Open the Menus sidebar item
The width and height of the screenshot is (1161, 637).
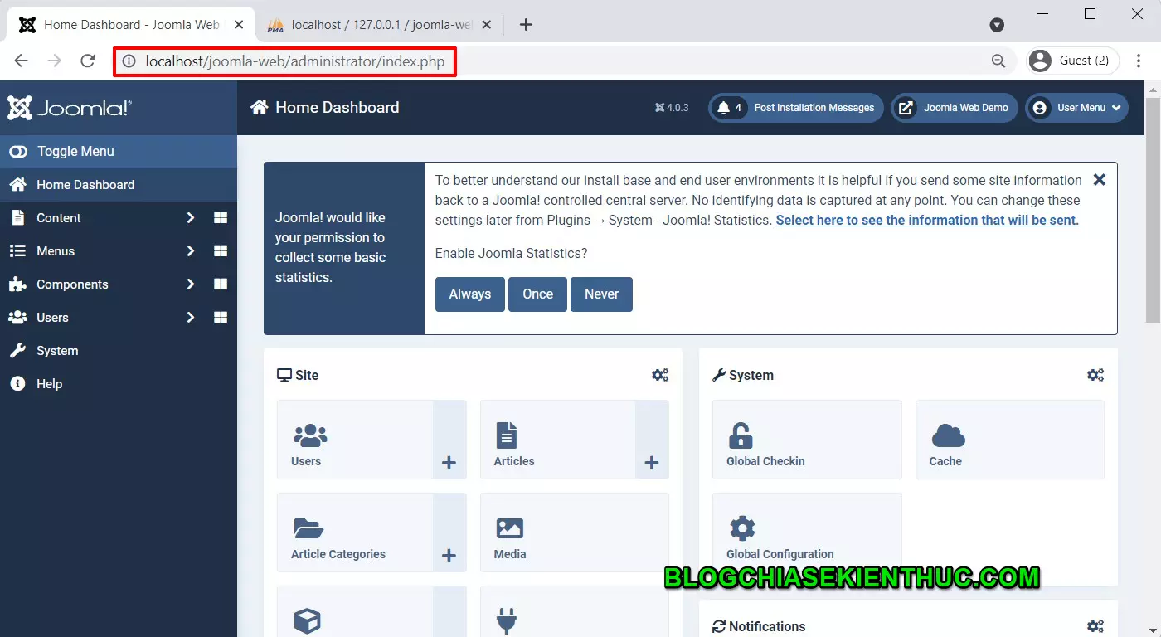pyautogui.click(x=55, y=250)
